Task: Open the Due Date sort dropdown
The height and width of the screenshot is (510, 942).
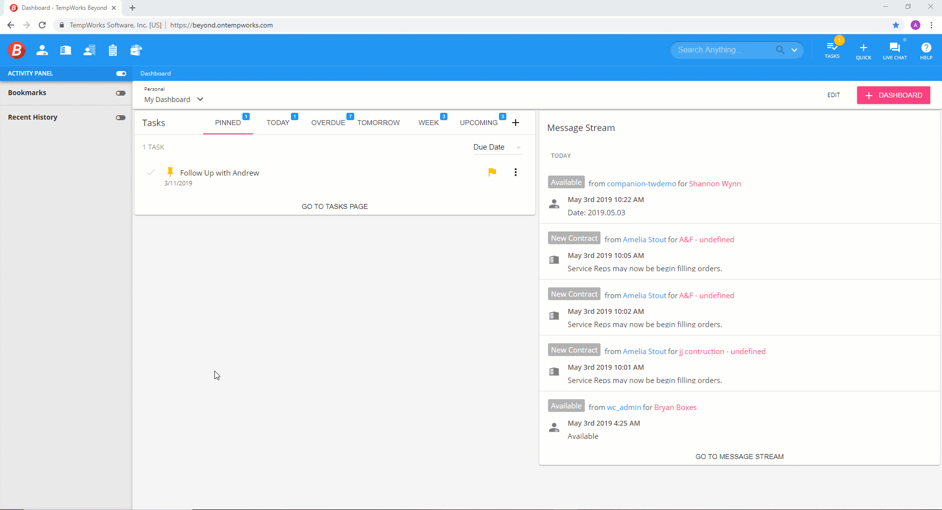Action: tap(498, 147)
